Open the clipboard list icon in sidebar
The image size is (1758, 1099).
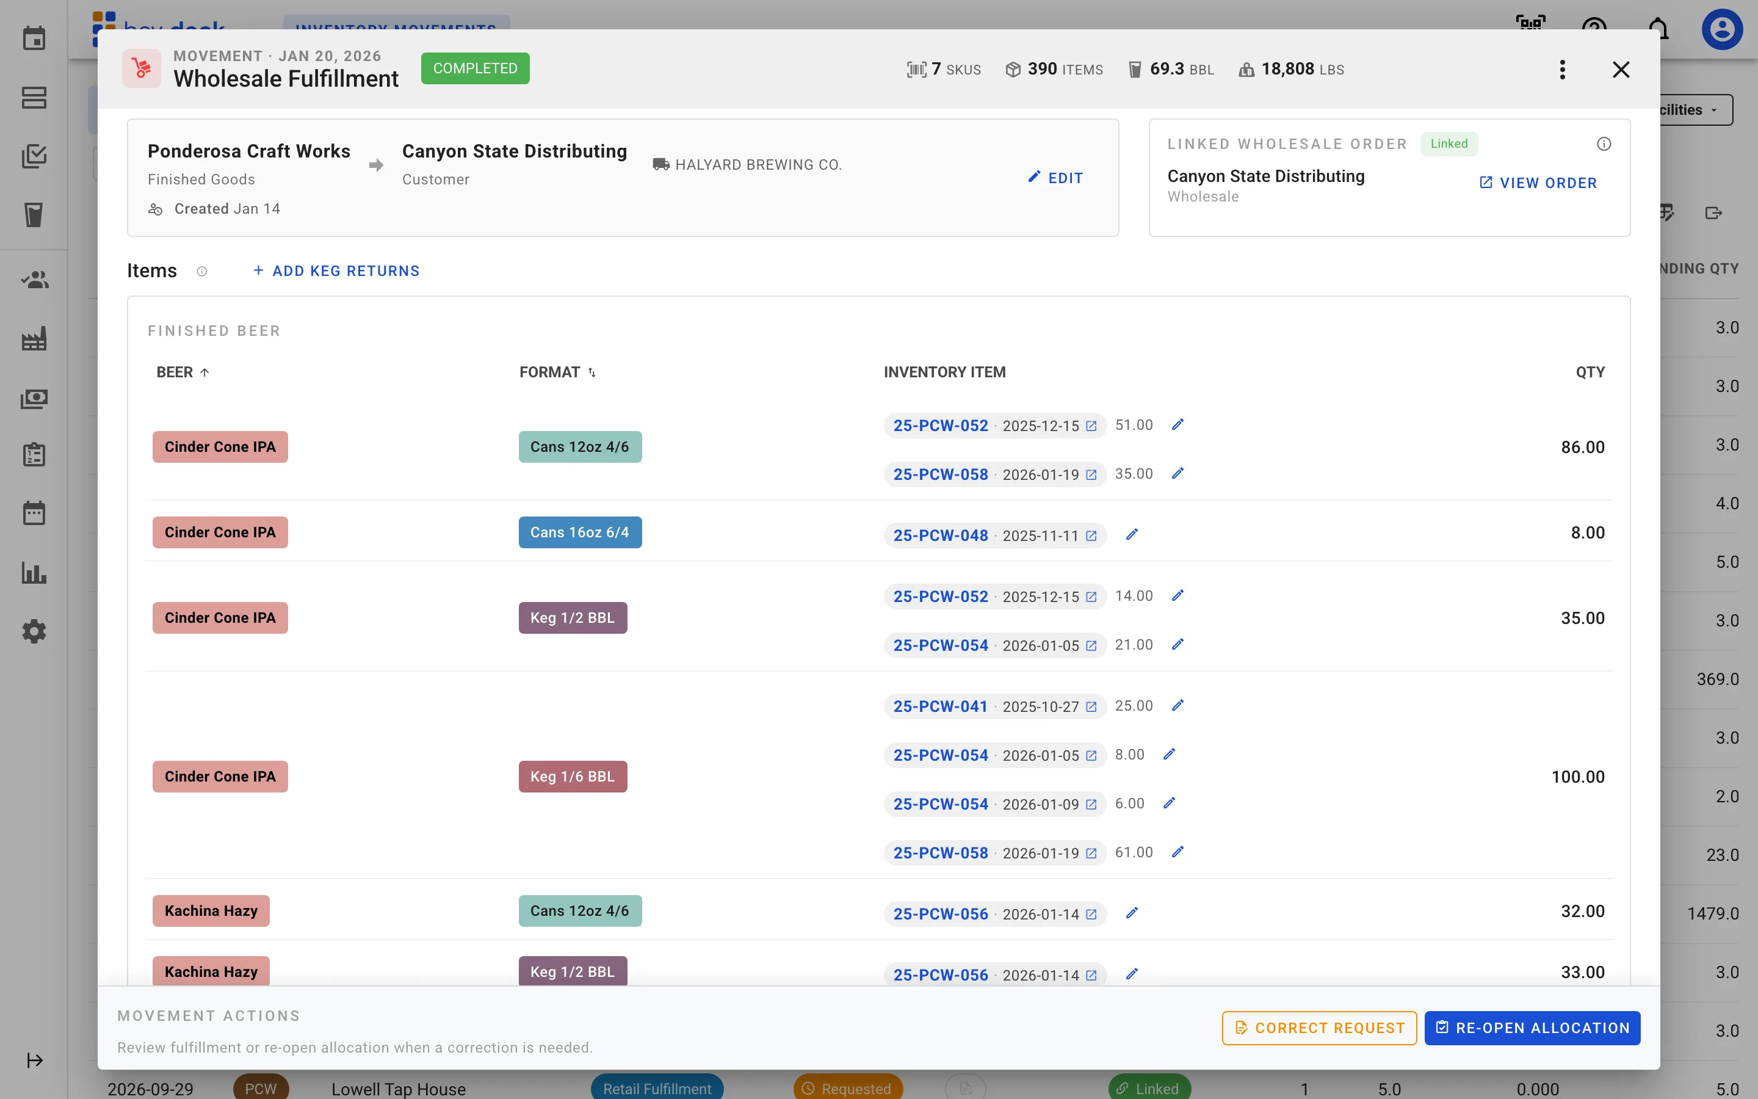34,455
